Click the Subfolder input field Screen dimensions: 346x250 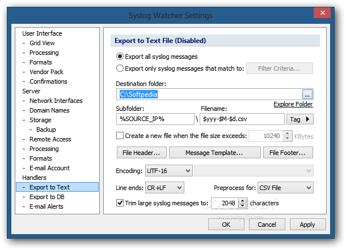click(155, 119)
